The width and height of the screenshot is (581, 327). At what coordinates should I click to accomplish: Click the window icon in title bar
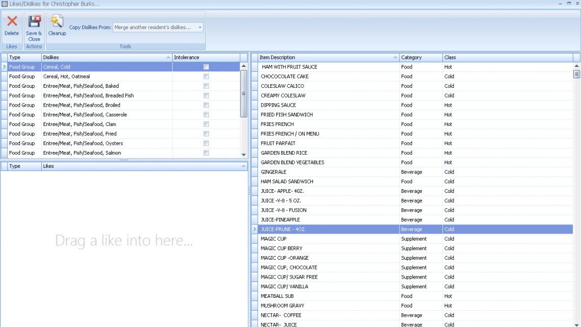coord(5,4)
